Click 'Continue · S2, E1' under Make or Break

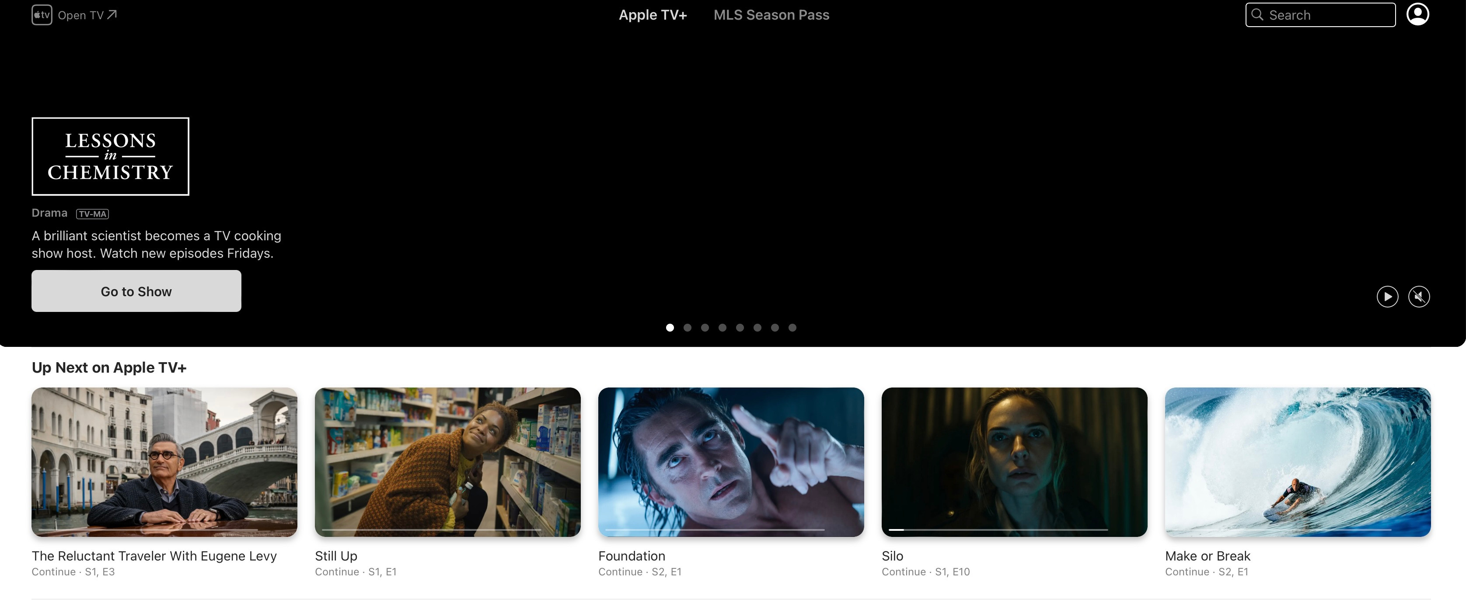tap(1207, 571)
